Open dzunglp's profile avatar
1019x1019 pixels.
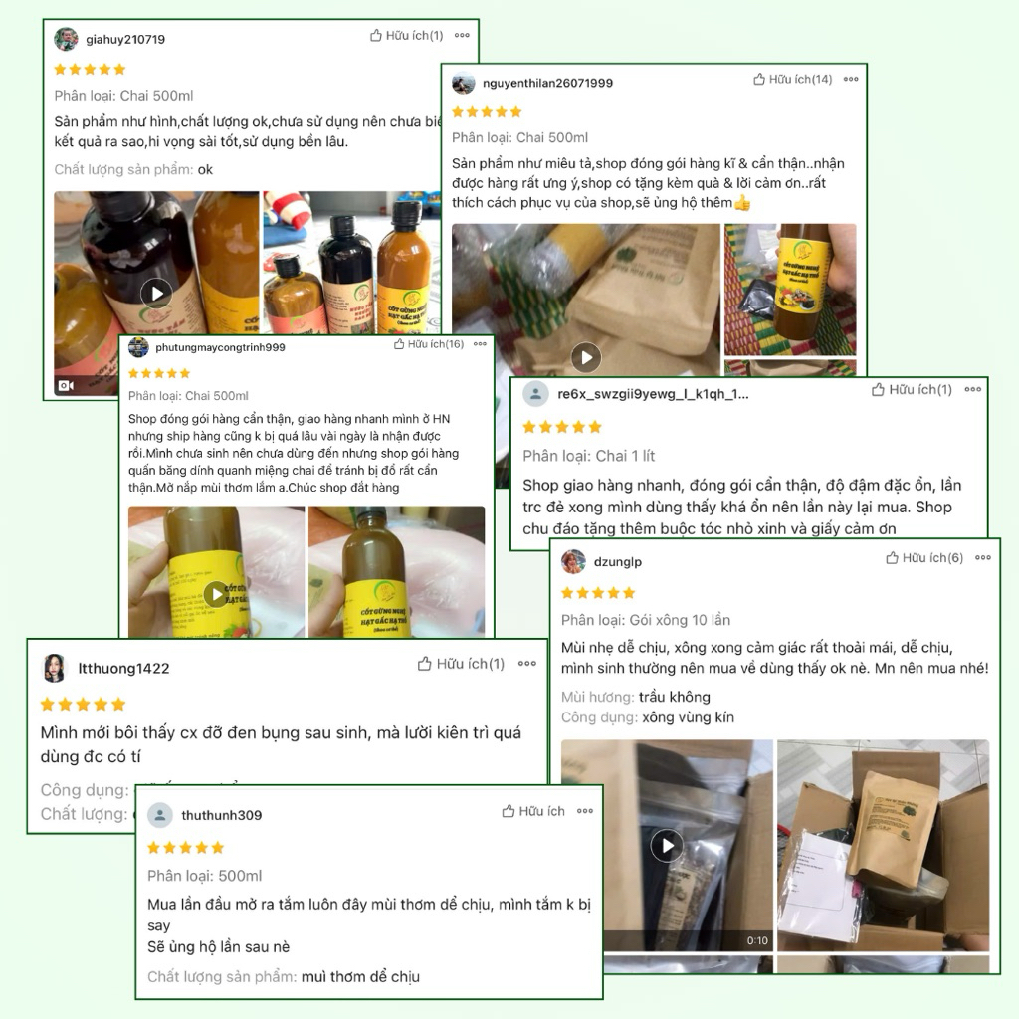pyautogui.click(x=573, y=561)
